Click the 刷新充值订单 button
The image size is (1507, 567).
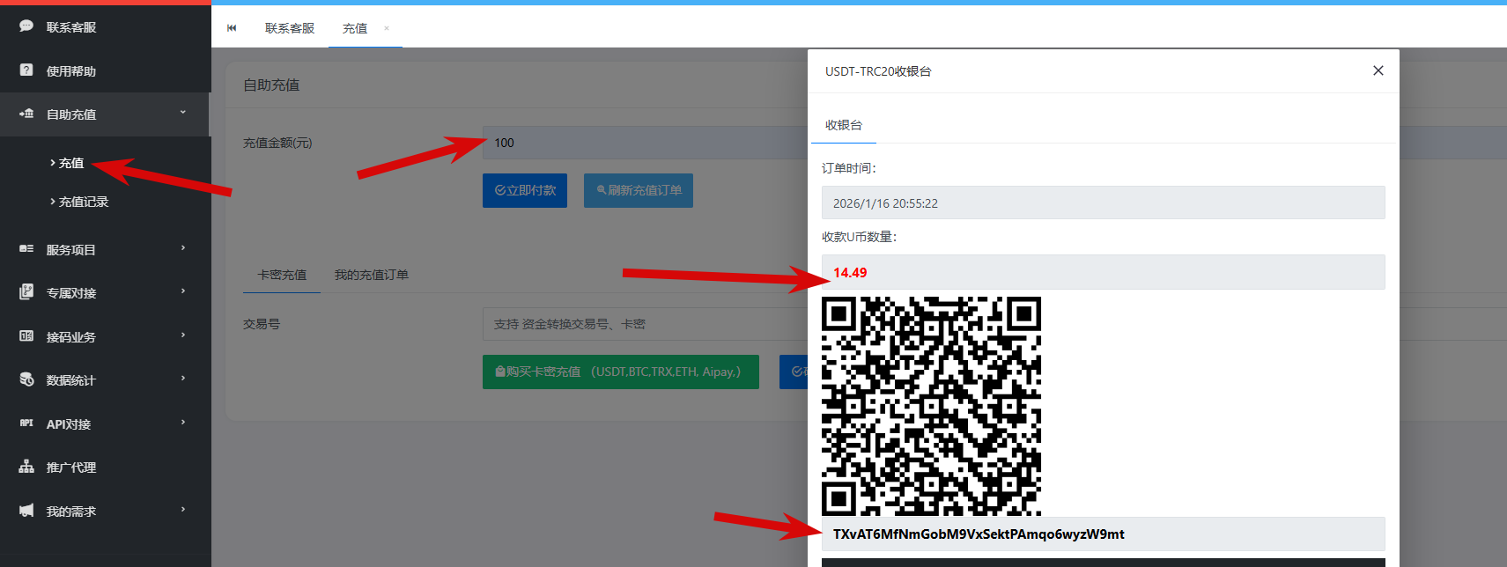point(639,190)
